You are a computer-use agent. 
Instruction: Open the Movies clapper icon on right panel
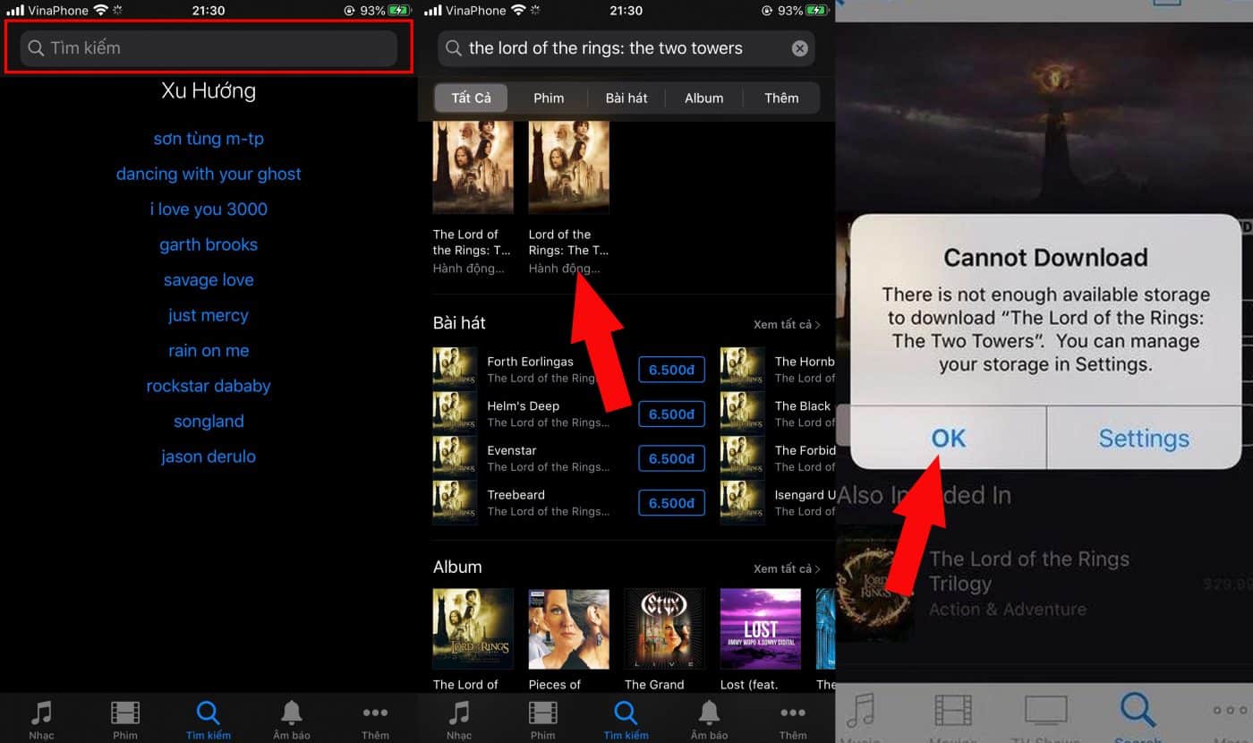click(x=954, y=712)
